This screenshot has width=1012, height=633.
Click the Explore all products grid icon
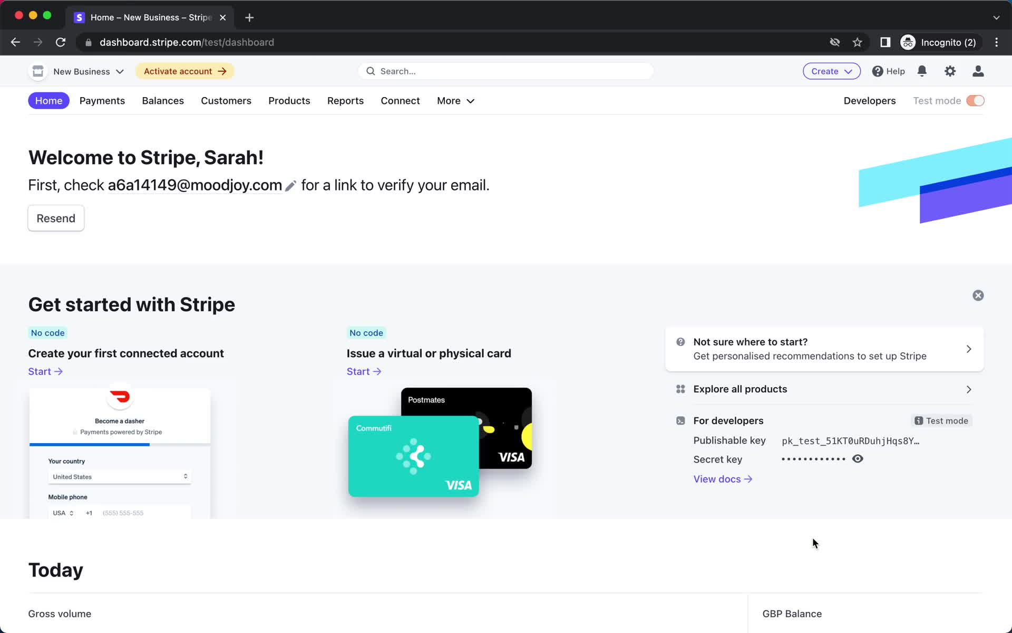pyautogui.click(x=680, y=389)
